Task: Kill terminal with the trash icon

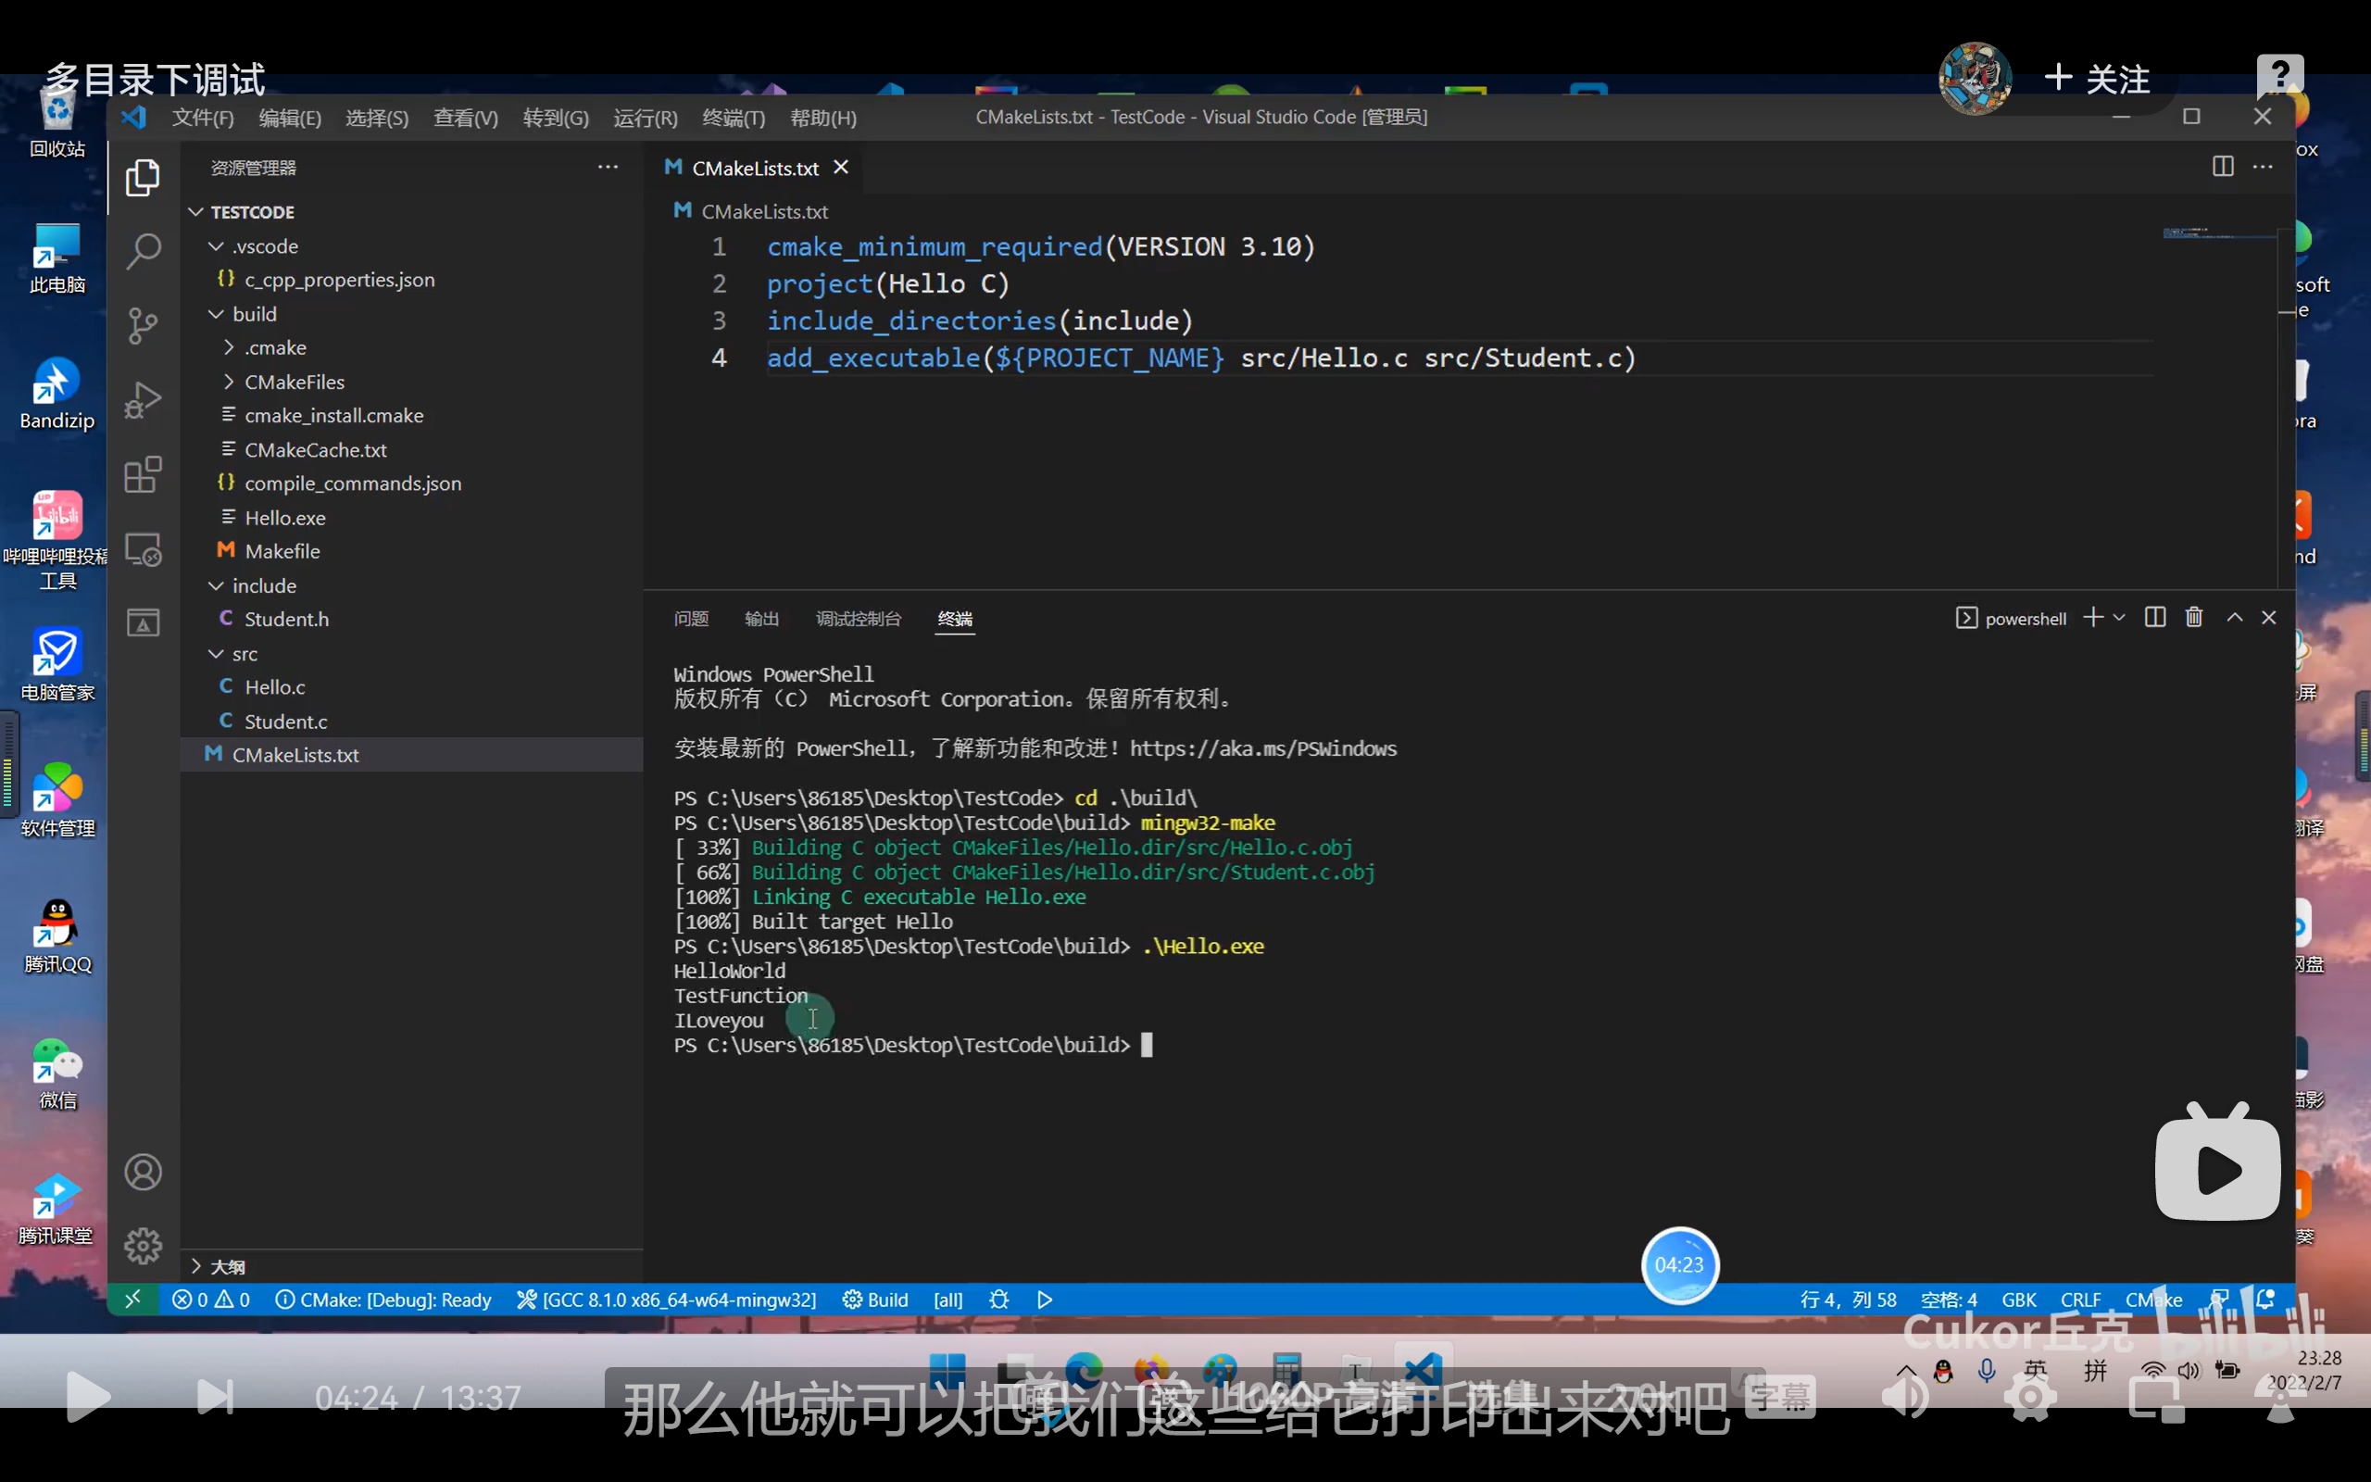Action: coord(2194,618)
